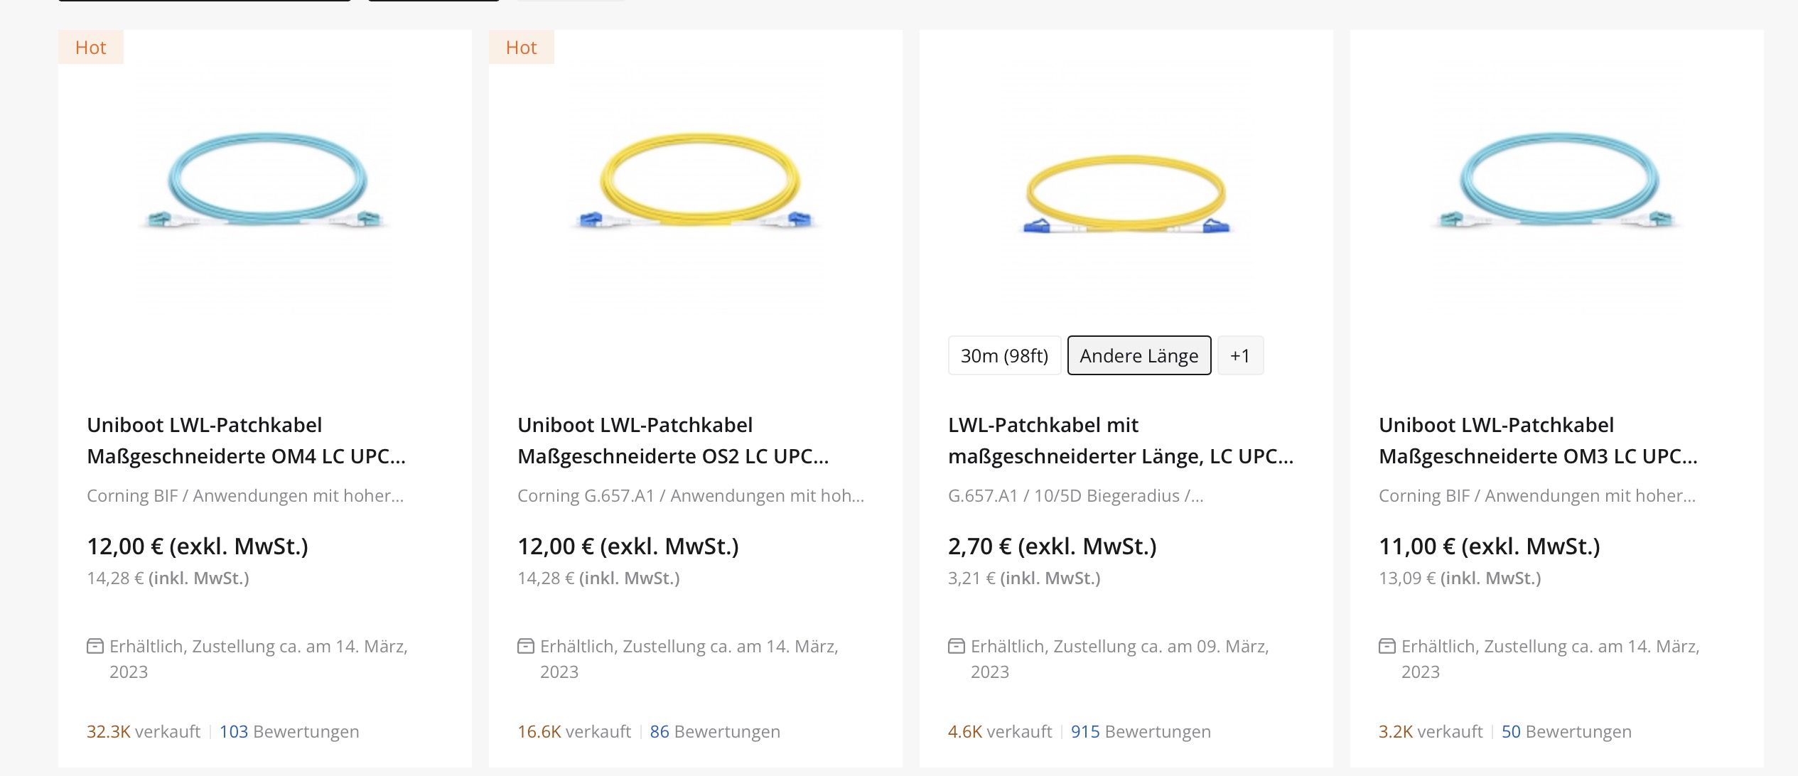
Task: Expand the +1 additional length options
Action: click(x=1240, y=355)
